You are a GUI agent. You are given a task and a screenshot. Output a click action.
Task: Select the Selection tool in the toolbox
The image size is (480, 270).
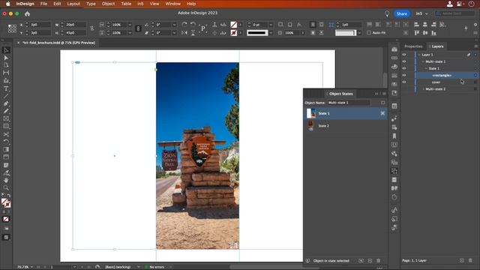tap(6, 50)
